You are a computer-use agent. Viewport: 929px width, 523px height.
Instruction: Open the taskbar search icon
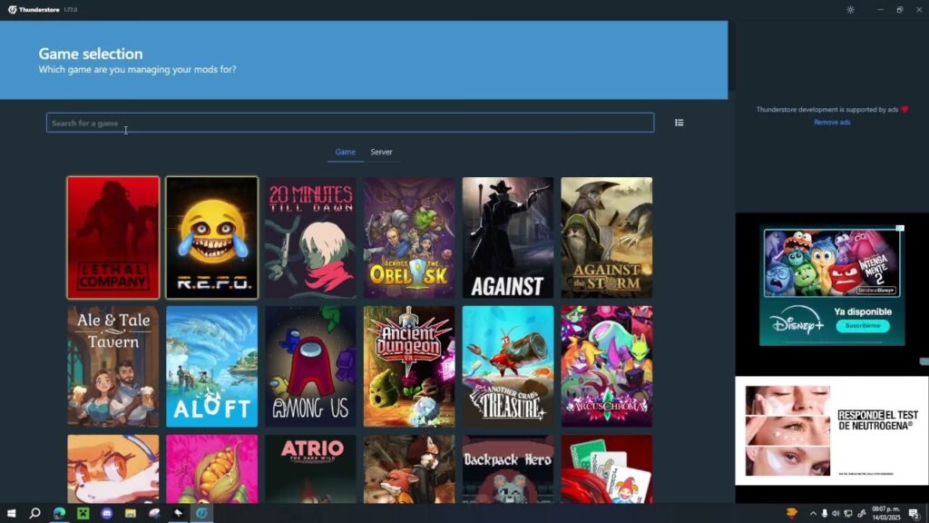[35, 513]
